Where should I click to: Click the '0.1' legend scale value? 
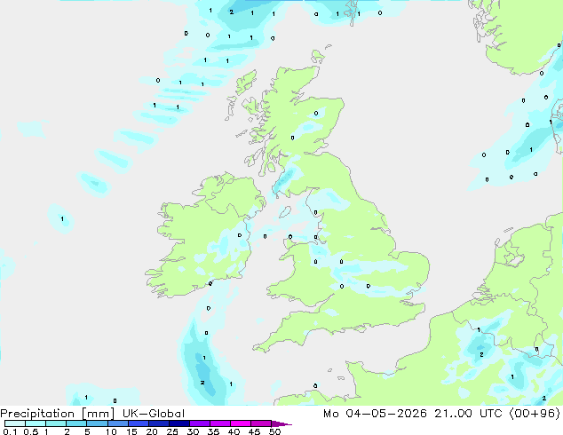pos(10,431)
